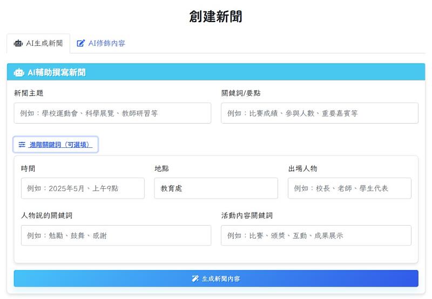Image resolution: width=432 pixels, height=299 pixels.
Task: Click the magic wand icon on the generate button
Action: (195, 278)
